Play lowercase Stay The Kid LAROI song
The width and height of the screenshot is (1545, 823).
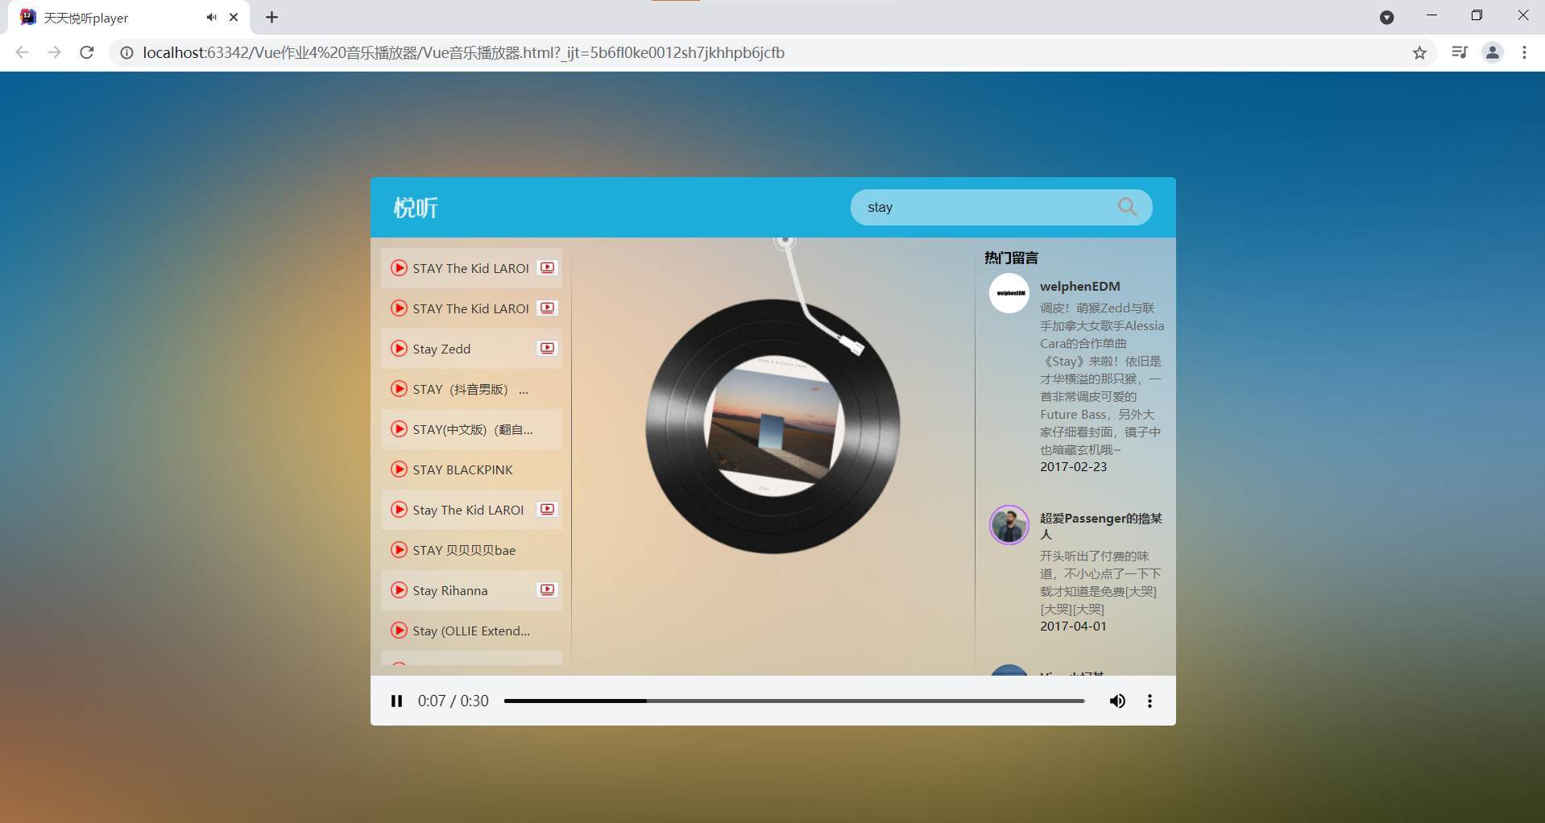pyautogui.click(x=399, y=510)
